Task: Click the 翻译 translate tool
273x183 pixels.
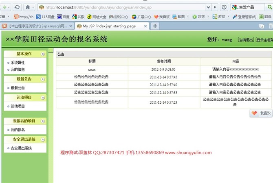Action: [x=265, y=17]
